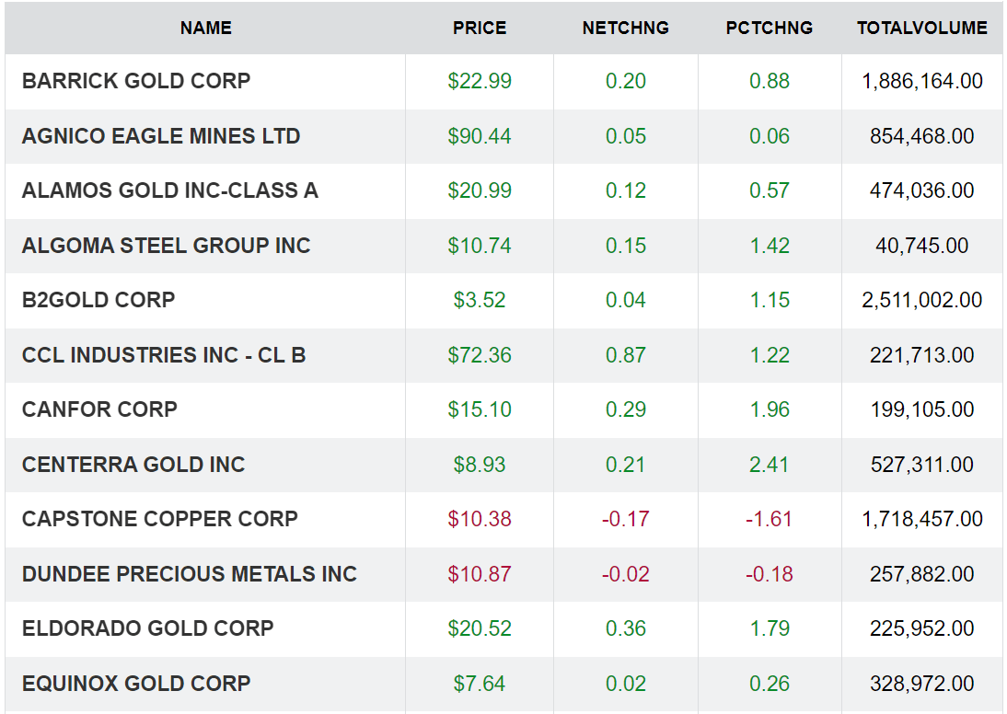Screen dimensions: 1007x714
Task: Sort by the NETCHNG column header
Action: 625,28
